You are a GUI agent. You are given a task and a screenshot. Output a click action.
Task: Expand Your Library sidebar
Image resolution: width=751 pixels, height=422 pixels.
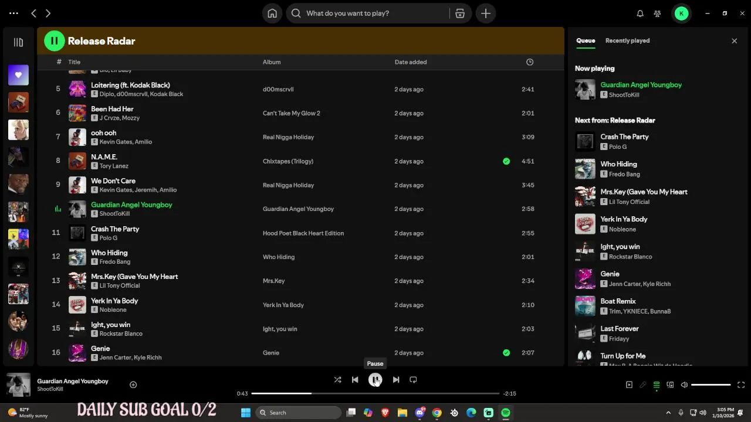pos(18,42)
